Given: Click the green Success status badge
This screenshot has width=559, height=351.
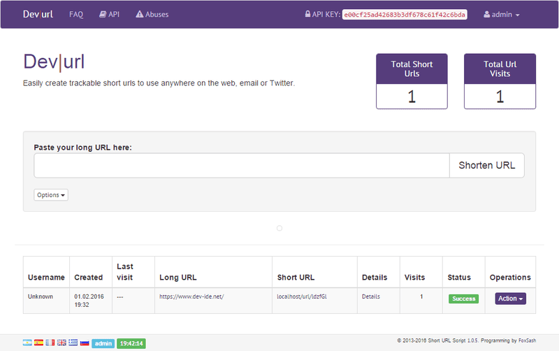Looking at the screenshot, I should click(x=463, y=299).
